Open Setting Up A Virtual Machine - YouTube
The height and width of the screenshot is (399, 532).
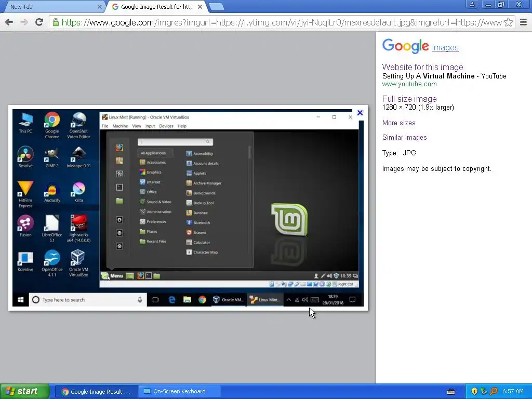(x=444, y=76)
